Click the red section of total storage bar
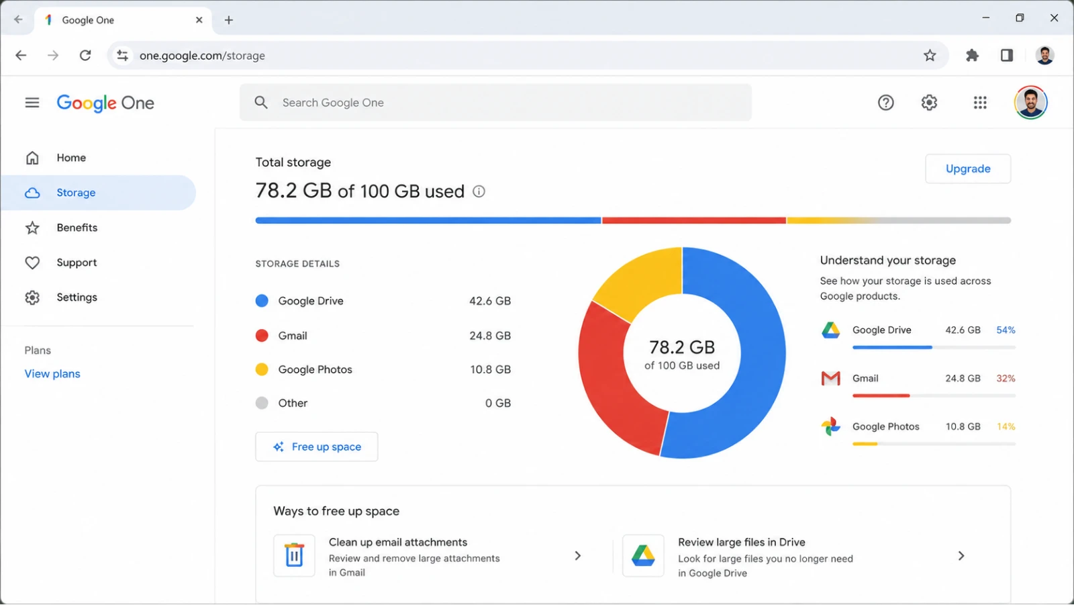This screenshot has width=1074, height=605. 694,220
